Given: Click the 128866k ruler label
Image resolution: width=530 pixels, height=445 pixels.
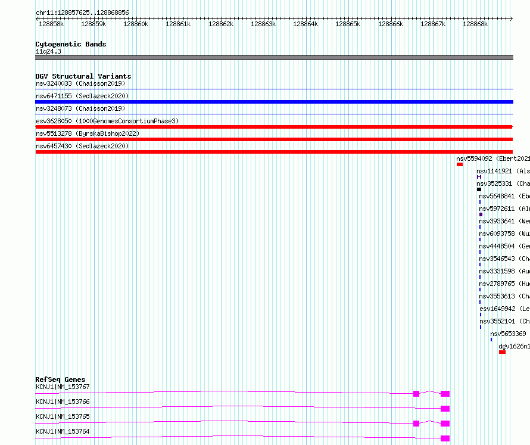Looking at the screenshot, I should pyautogui.click(x=391, y=24).
